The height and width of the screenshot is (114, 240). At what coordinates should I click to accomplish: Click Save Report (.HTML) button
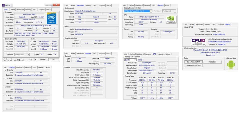click(x=193, y=65)
